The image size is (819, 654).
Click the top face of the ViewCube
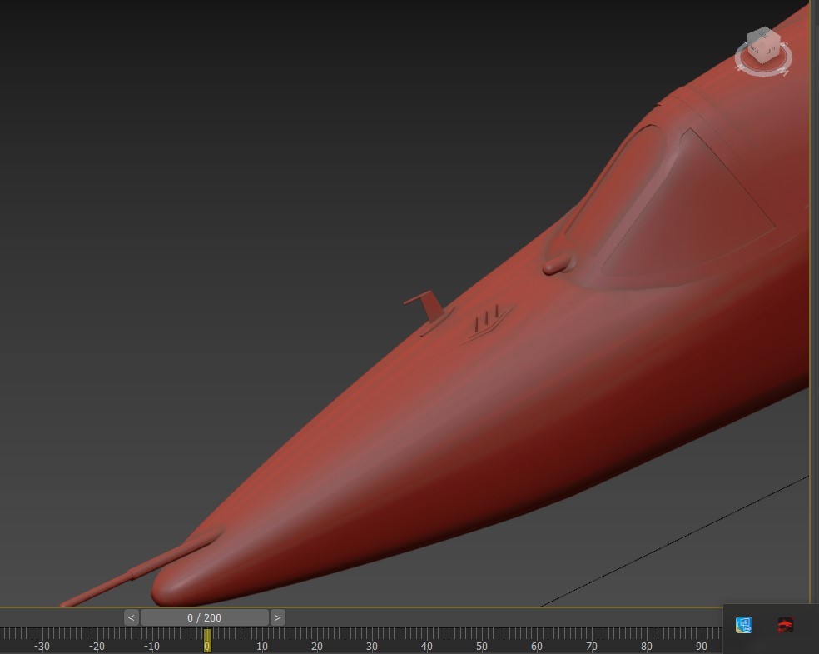763,34
